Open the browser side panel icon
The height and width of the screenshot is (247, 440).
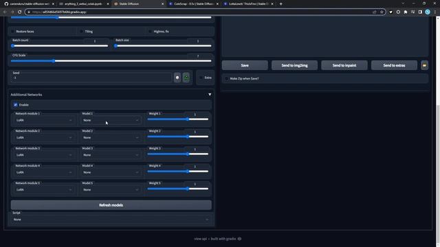[420, 12]
